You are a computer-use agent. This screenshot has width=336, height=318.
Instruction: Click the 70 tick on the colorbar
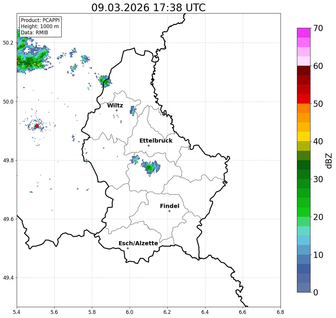click(318, 28)
